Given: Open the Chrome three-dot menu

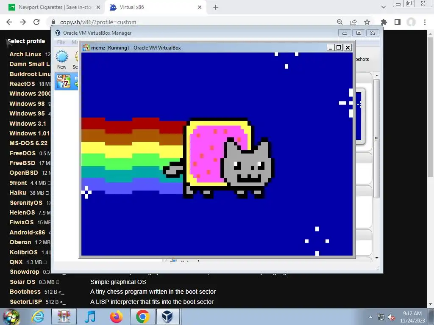Looking at the screenshot, I should (425, 22).
